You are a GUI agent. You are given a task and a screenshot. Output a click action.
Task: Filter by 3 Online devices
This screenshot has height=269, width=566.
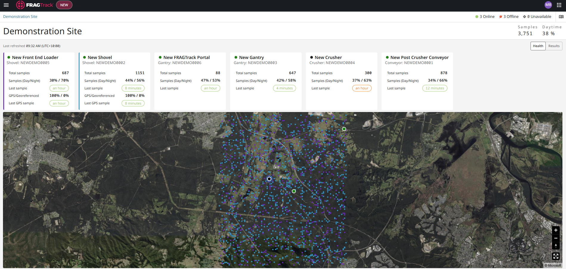tap(485, 17)
